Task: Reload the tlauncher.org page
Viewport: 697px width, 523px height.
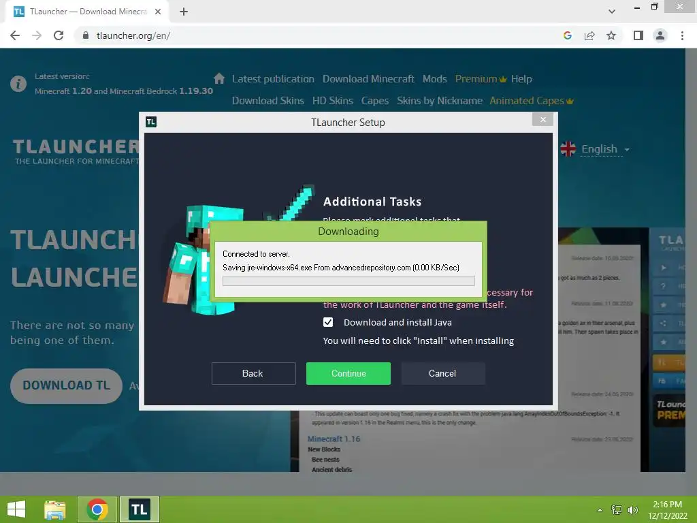Action: [59, 35]
